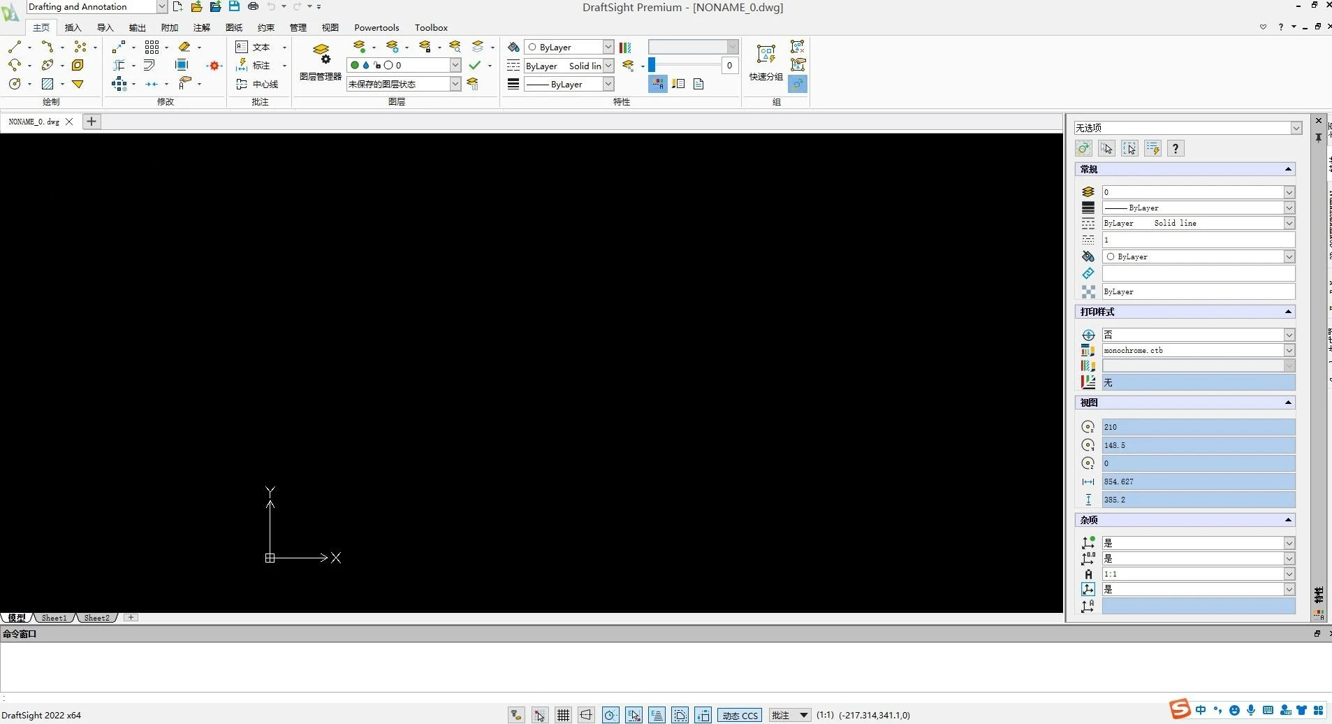Click the Print icon in quick access bar
Image resolution: width=1332 pixels, height=724 pixels.
253,6
